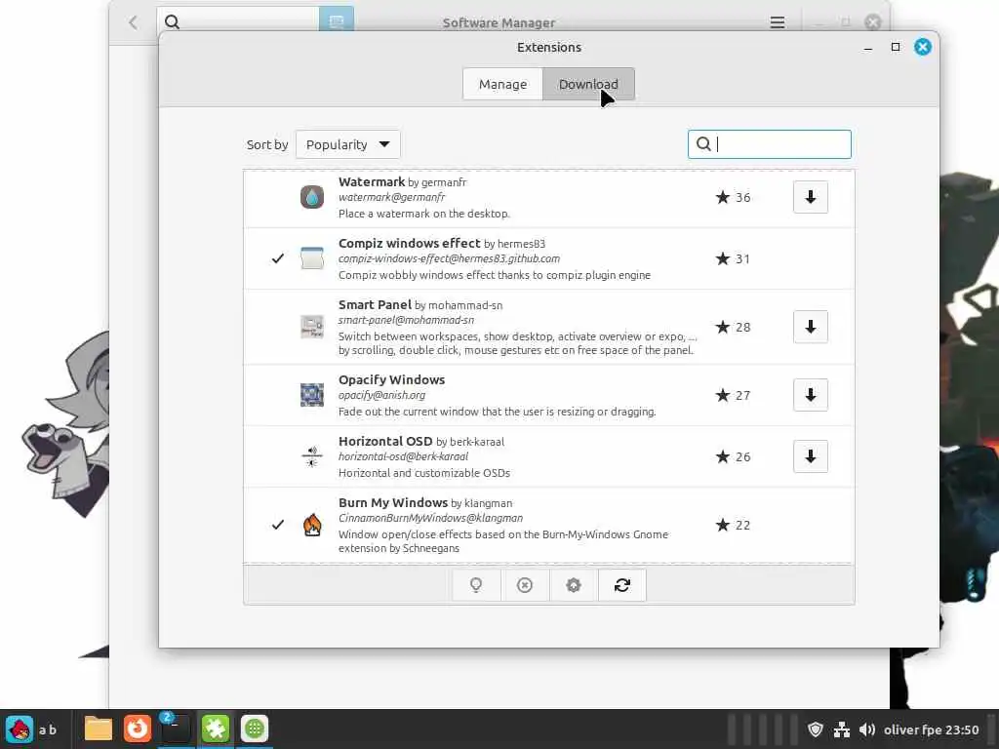Click 'compiz-windows-effect@hermes83.github.com' text
This screenshot has width=999, height=749.
449,258
